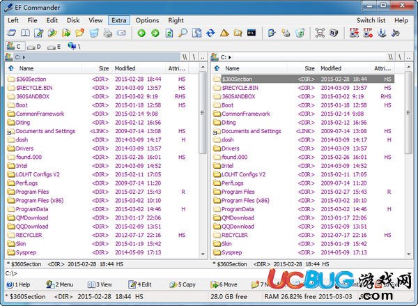Click the skull and crossbones toolbar icon
This screenshot has height=306, width=418.
(x=320, y=33)
